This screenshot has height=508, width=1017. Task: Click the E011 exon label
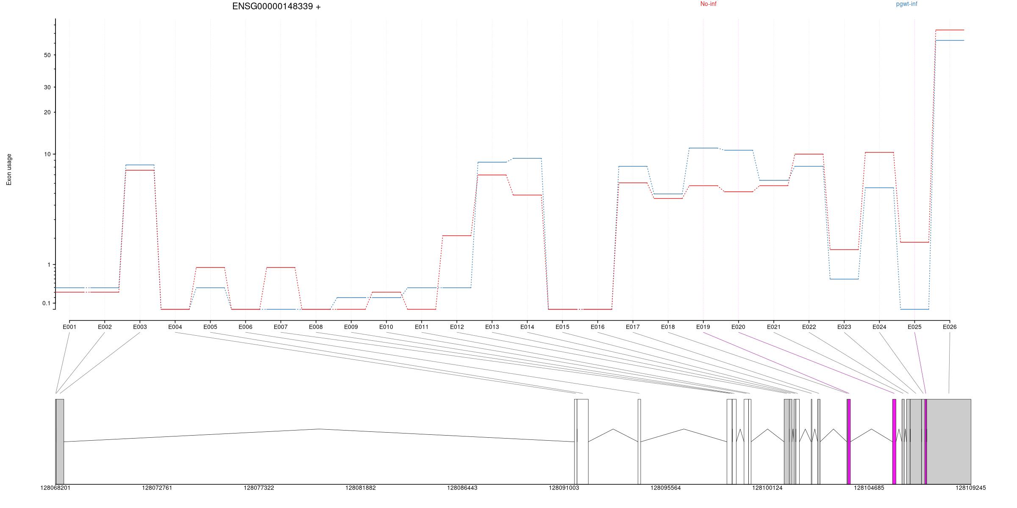[422, 327]
